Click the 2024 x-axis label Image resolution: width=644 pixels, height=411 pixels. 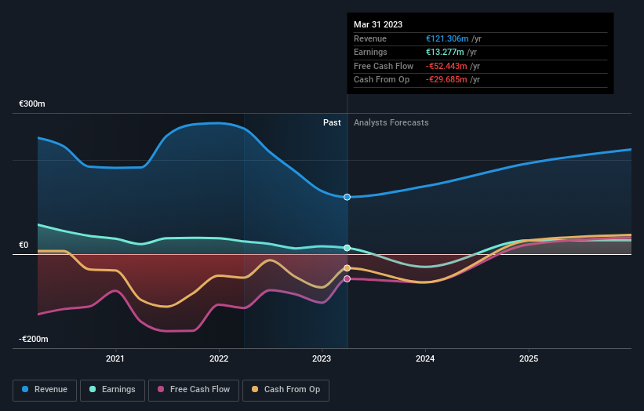tap(425, 358)
